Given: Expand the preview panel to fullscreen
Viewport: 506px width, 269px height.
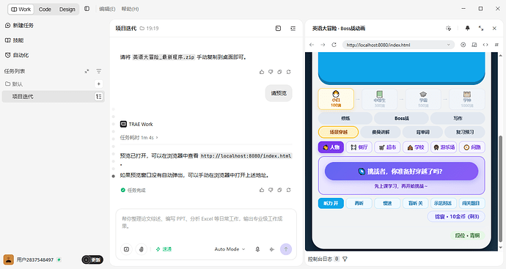Looking at the screenshot, I should 481,29.
